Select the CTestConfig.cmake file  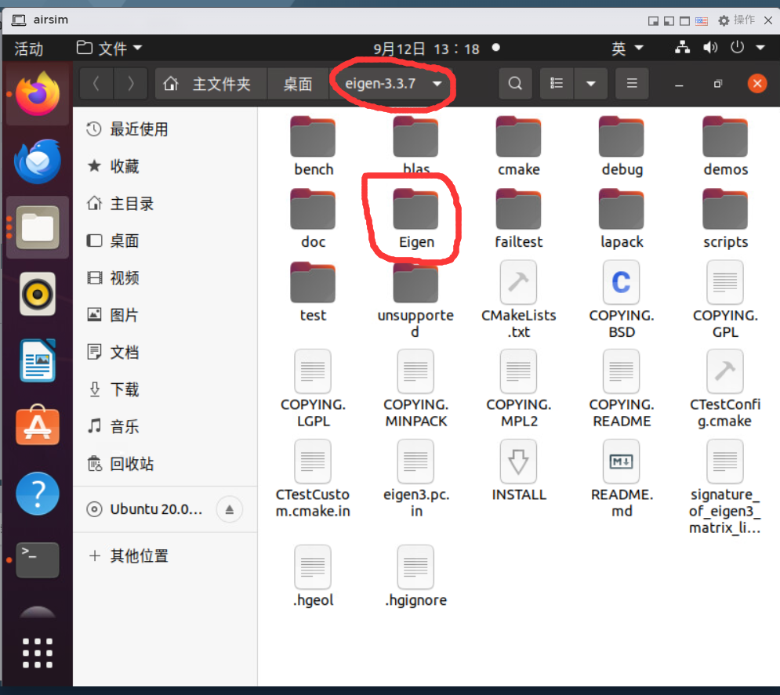[725, 389]
